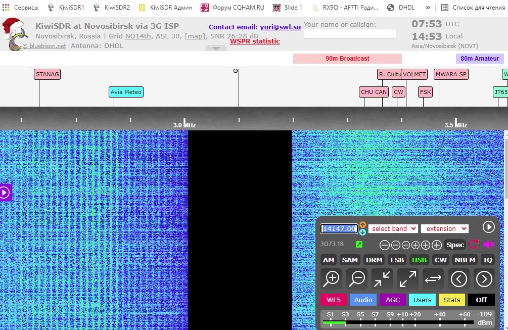Click the yuri@swl.su contact email link

point(281,27)
